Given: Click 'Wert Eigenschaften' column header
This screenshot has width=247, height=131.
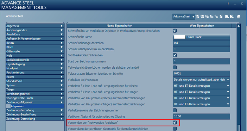Looking at the screenshot, I should [202, 26].
